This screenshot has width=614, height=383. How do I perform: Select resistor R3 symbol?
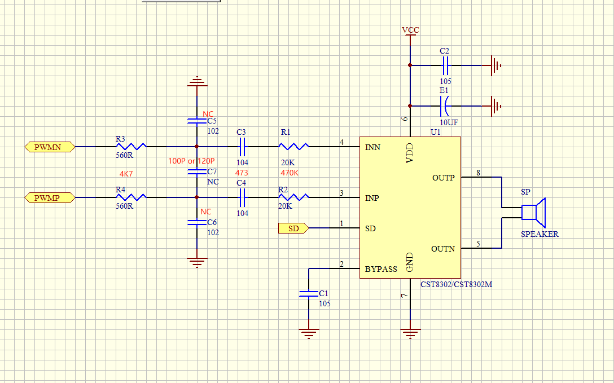click(131, 146)
